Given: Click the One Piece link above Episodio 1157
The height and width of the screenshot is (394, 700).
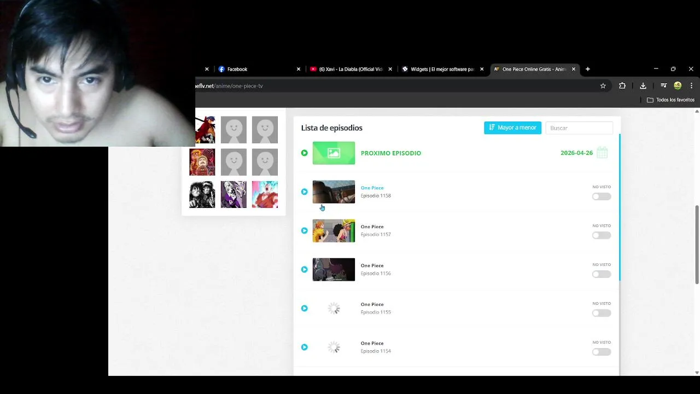Looking at the screenshot, I should (x=372, y=227).
